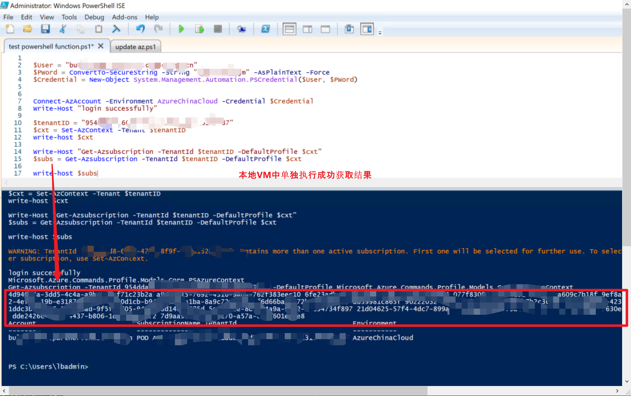Toggle Show Script Pane Maximized layout
This screenshot has height=396, width=631.
325,29
